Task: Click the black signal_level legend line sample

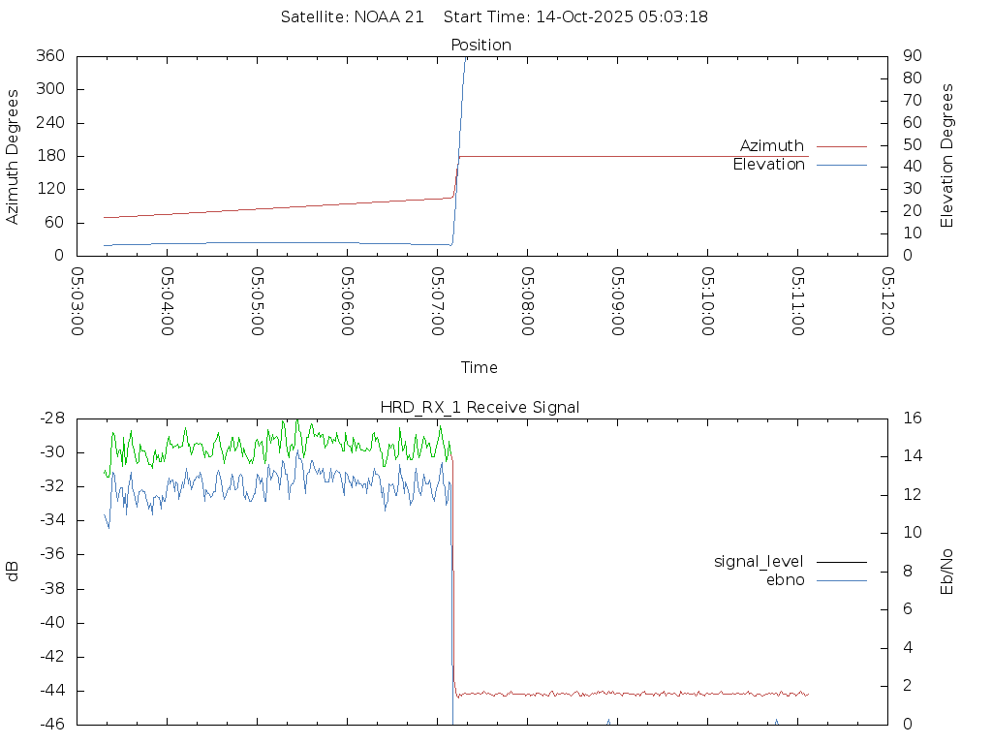Action: pos(841,562)
